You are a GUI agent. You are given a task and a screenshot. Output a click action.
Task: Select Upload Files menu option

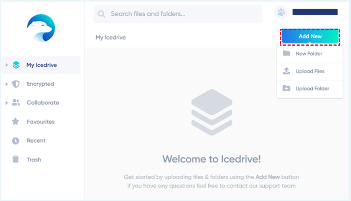click(310, 71)
